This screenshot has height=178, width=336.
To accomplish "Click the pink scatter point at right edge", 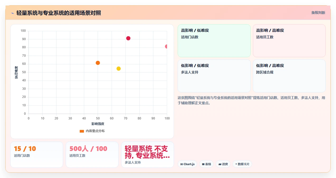I will (x=166, y=46).
